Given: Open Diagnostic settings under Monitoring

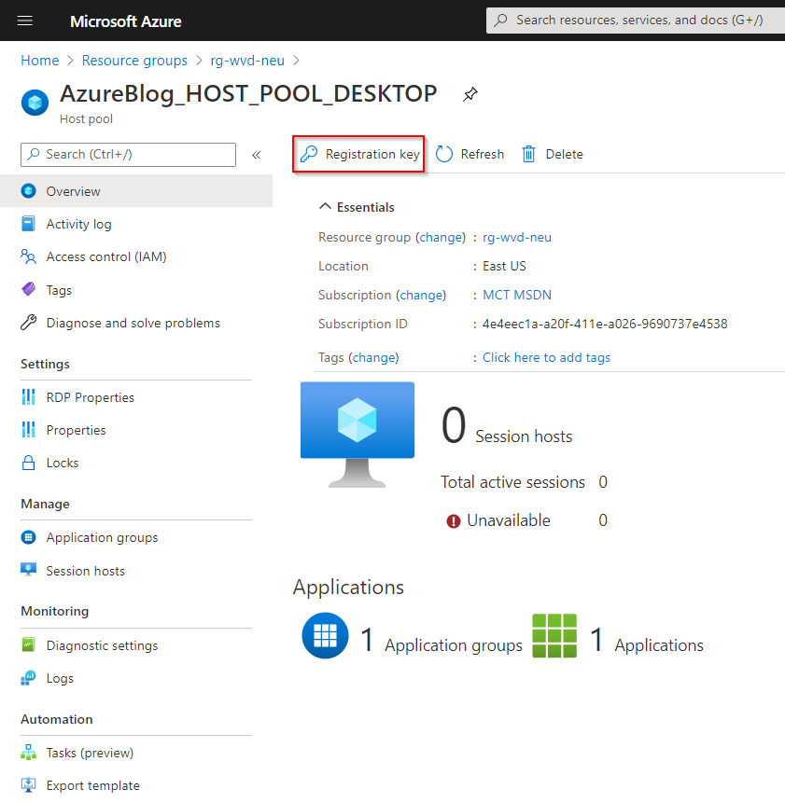Looking at the screenshot, I should tap(103, 644).
